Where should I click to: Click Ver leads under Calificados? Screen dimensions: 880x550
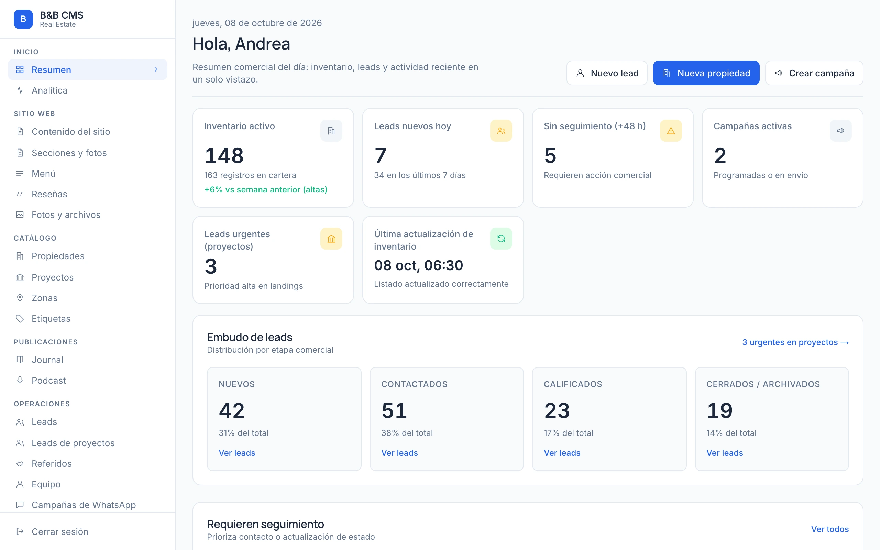562,453
